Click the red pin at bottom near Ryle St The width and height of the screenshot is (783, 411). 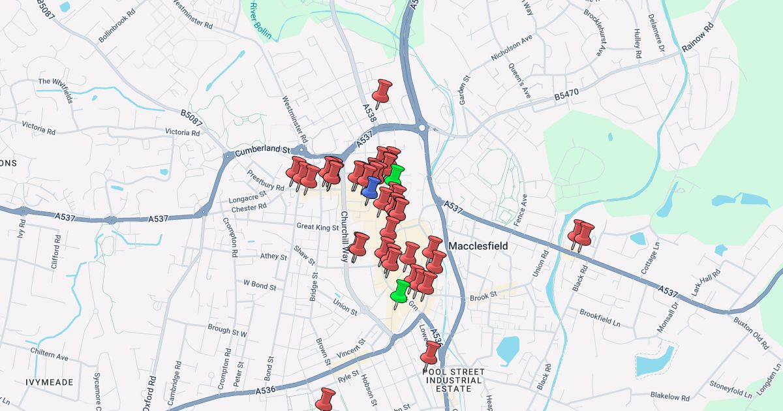tap(326, 398)
